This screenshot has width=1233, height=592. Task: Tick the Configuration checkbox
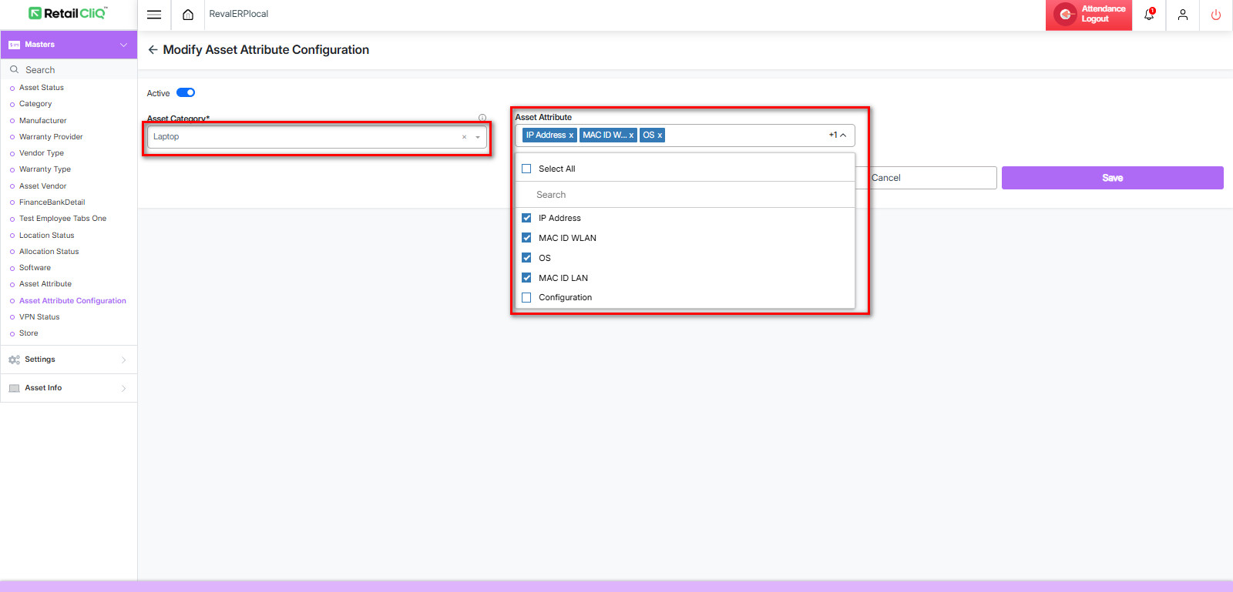pos(527,297)
